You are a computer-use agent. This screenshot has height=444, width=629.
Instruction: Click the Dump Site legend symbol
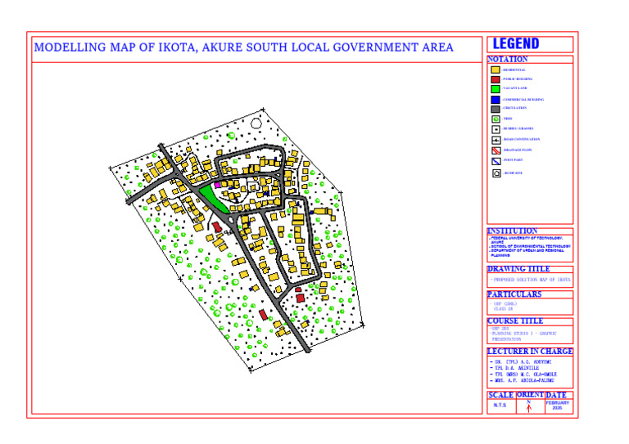point(496,173)
